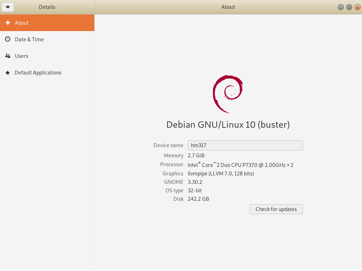
Task: Click the Memory label
Action: tap(174, 156)
